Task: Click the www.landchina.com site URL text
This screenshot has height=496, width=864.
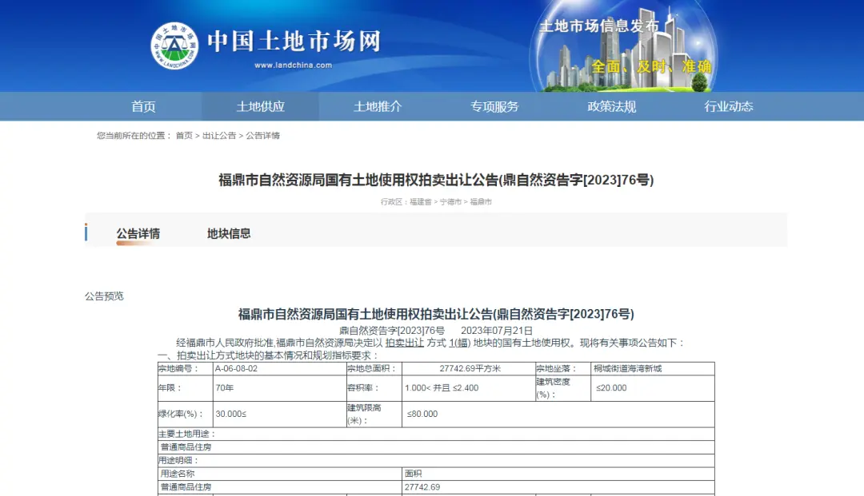Action: coord(293,65)
